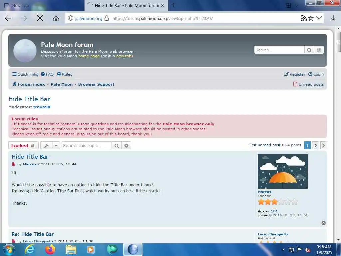
Task: Open the Windows Start button
Action: (9, 249)
